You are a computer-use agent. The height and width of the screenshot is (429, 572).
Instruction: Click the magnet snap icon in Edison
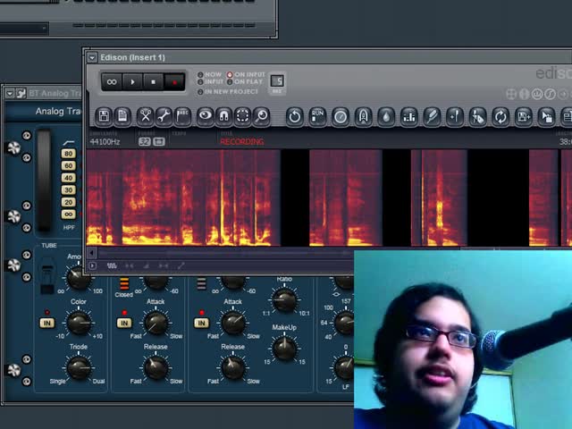[223, 116]
